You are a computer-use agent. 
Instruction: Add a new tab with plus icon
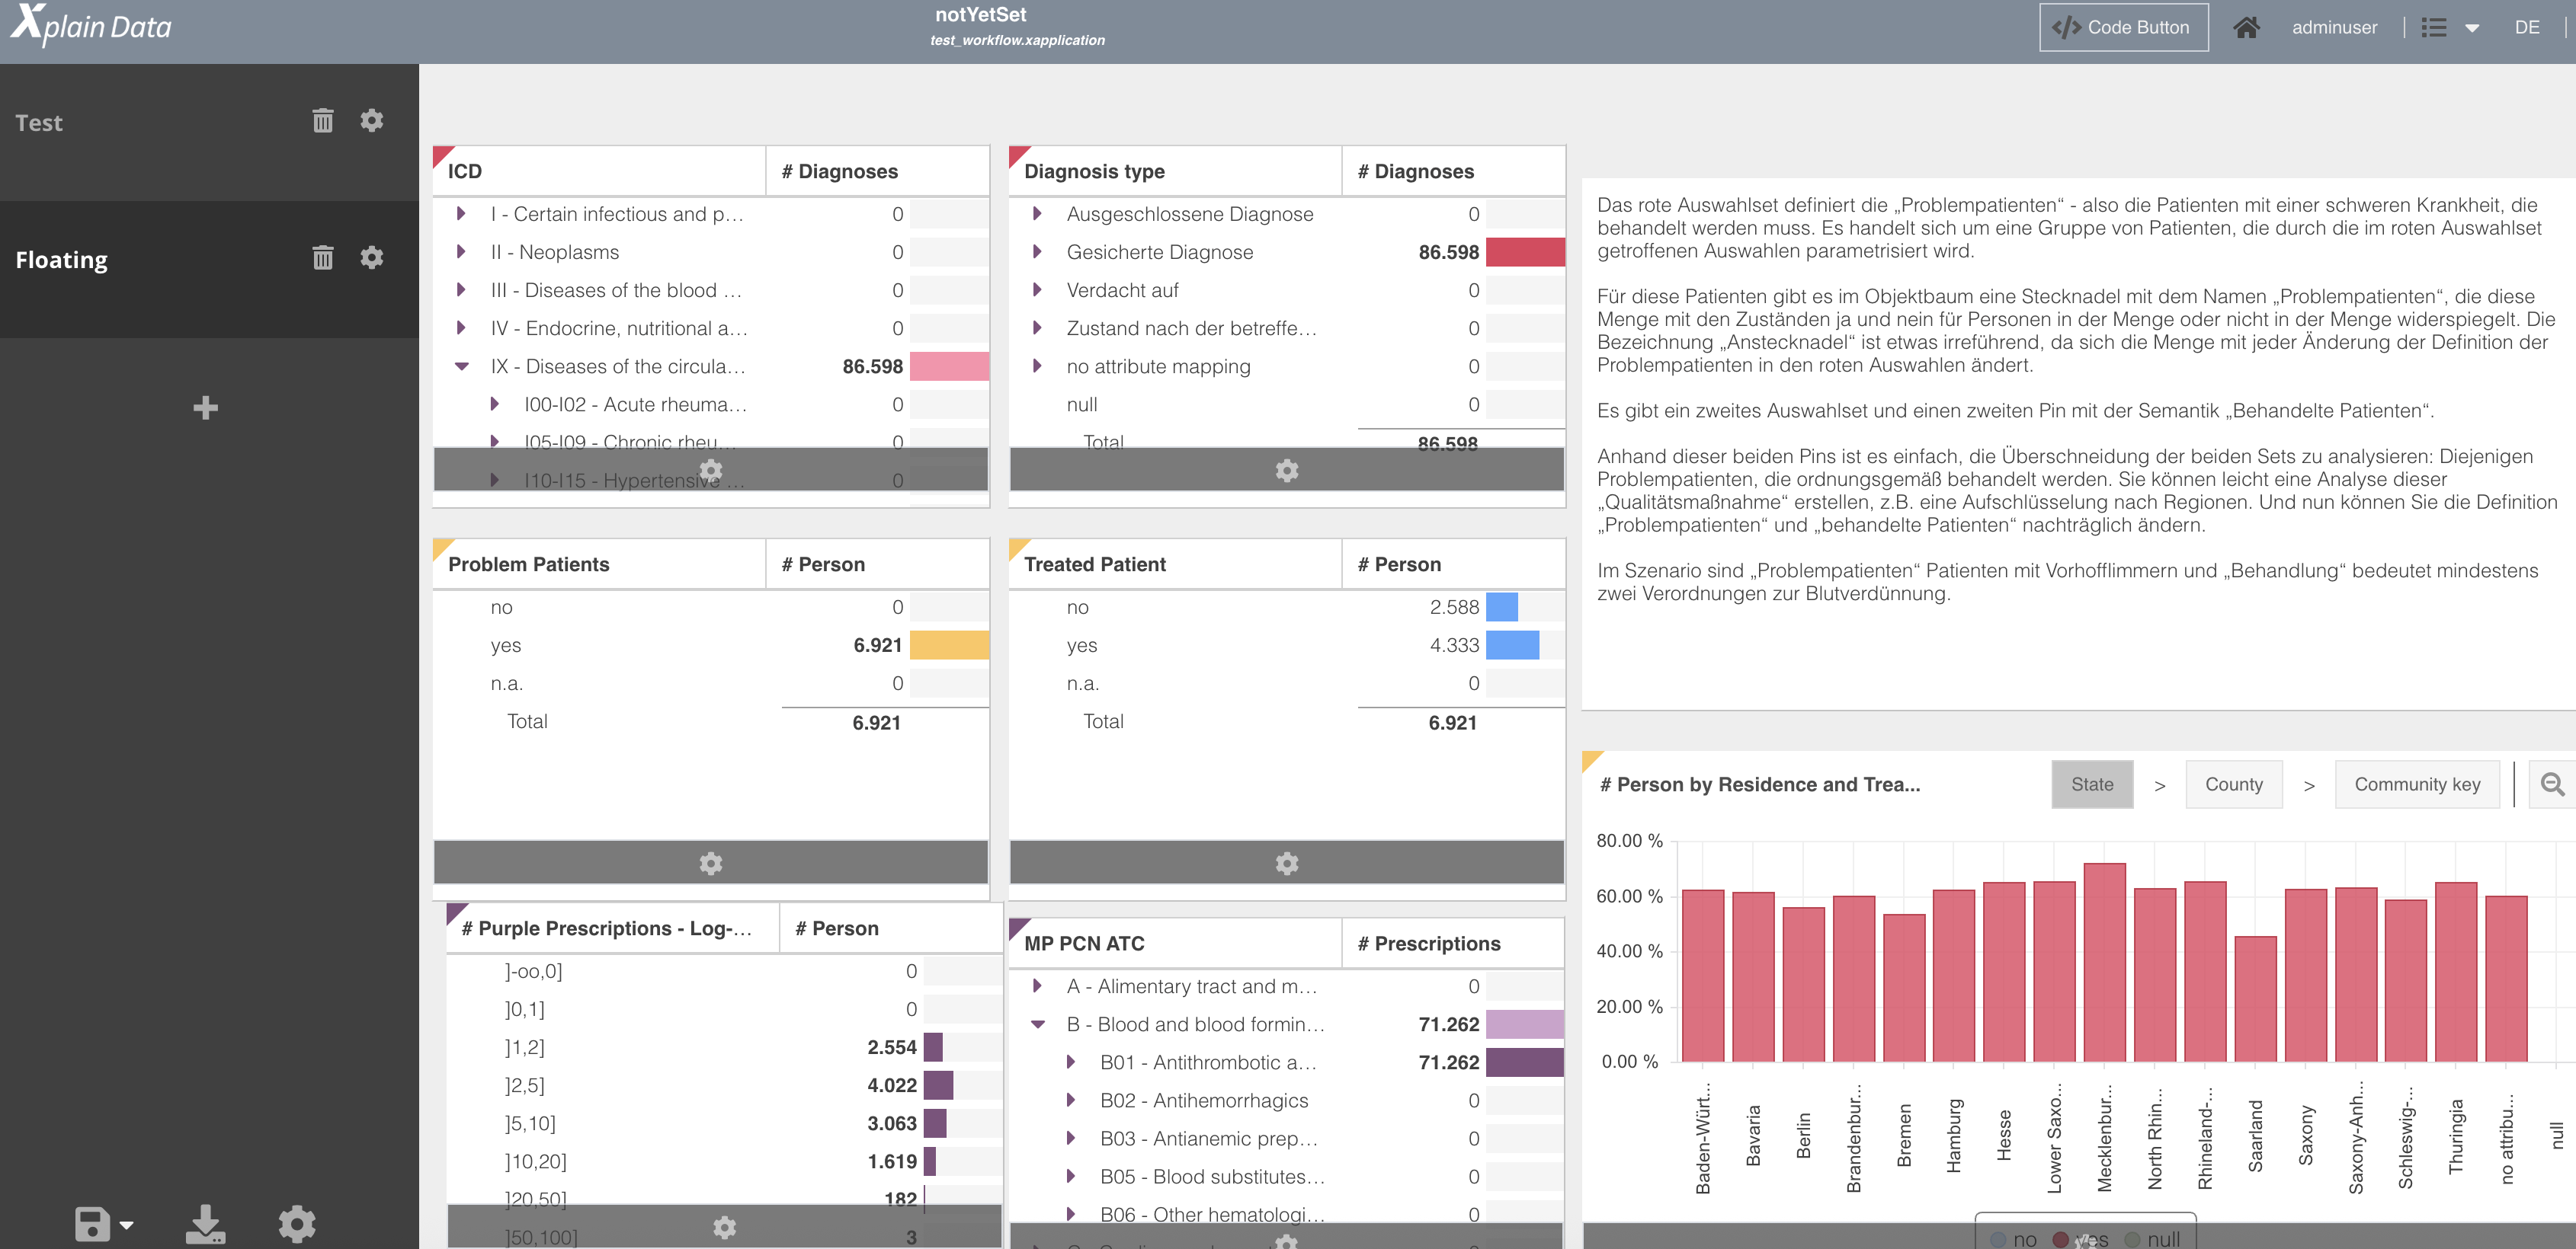206,407
